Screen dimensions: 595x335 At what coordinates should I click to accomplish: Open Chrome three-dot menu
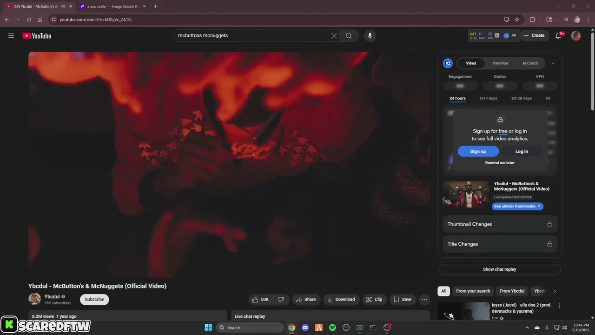coord(588,20)
